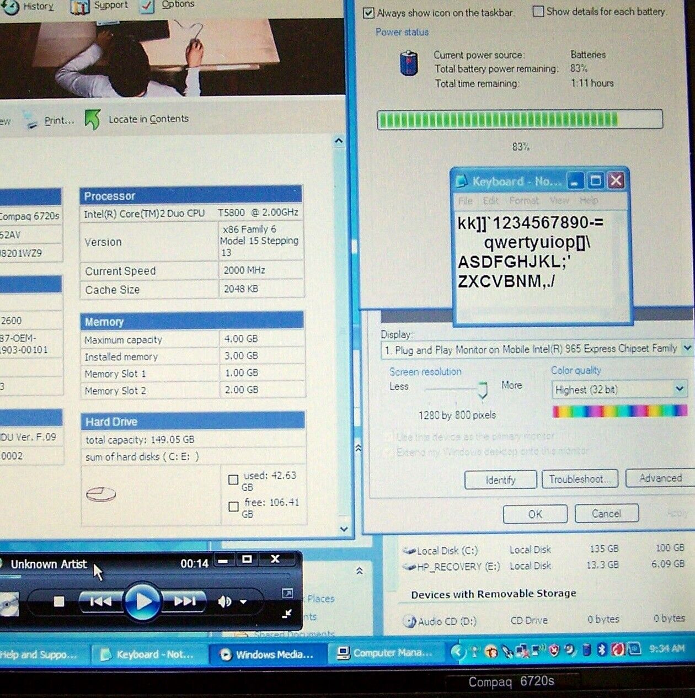This screenshot has width=695, height=698.
Task: Switch to the Help and Support taskbar button
Action: (x=44, y=655)
